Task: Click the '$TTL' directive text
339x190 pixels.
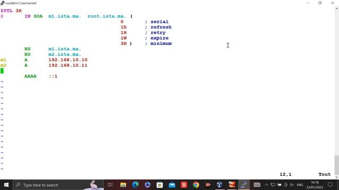Action: click(x=6, y=11)
